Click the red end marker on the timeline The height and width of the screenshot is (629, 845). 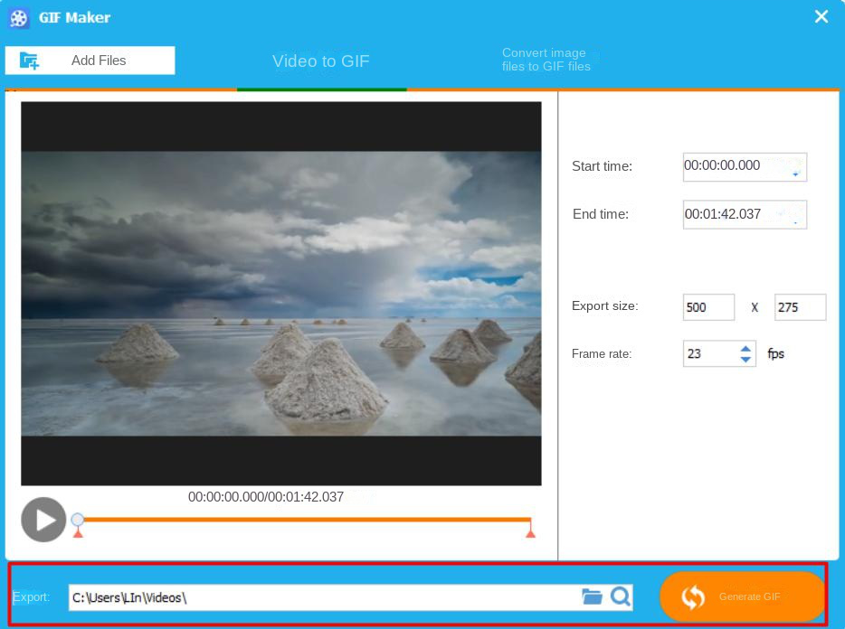click(x=531, y=532)
